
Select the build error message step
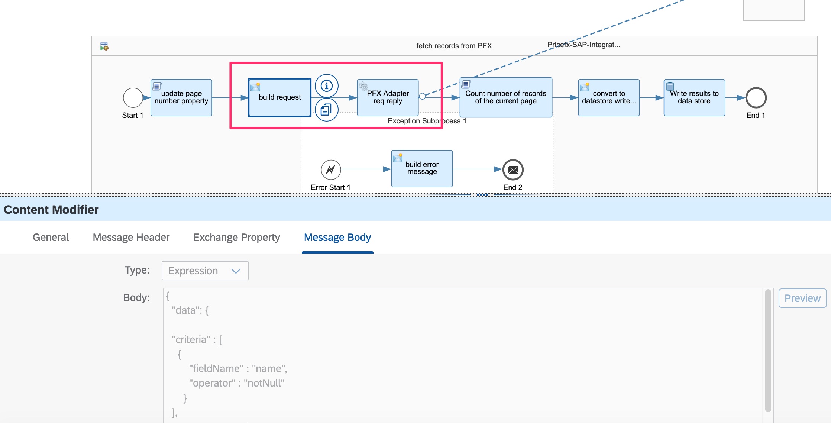pos(422,168)
